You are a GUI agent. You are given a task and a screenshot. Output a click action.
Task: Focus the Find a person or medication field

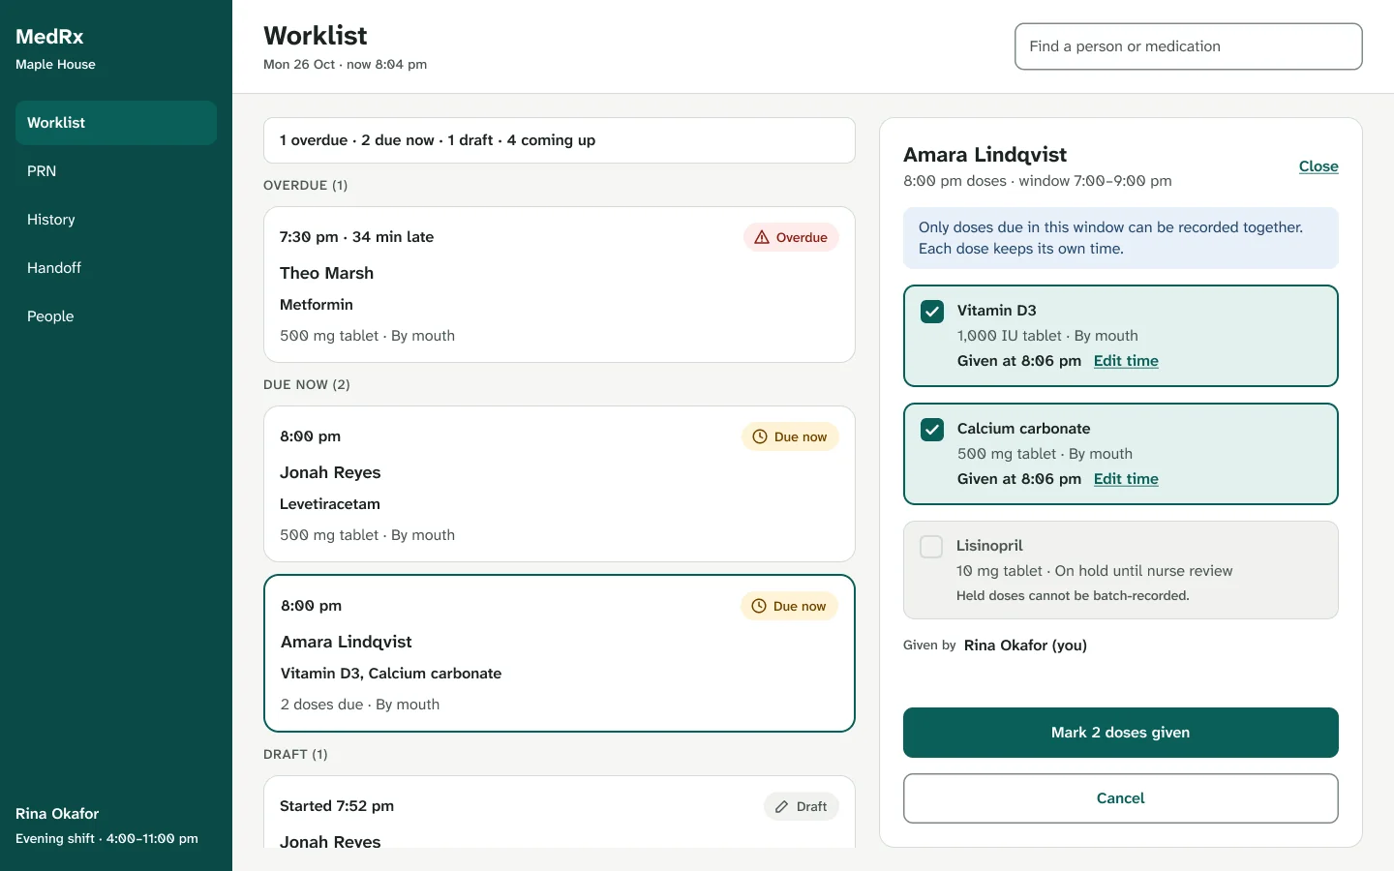(x=1189, y=46)
